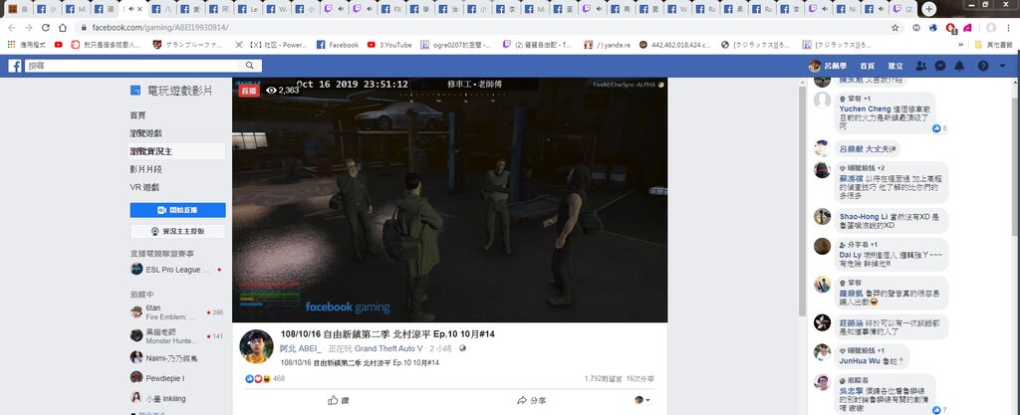Expand hidden bookmarks with the chevron
Image resolution: width=1020 pixels, height=415 pixels.
(961, 45)
